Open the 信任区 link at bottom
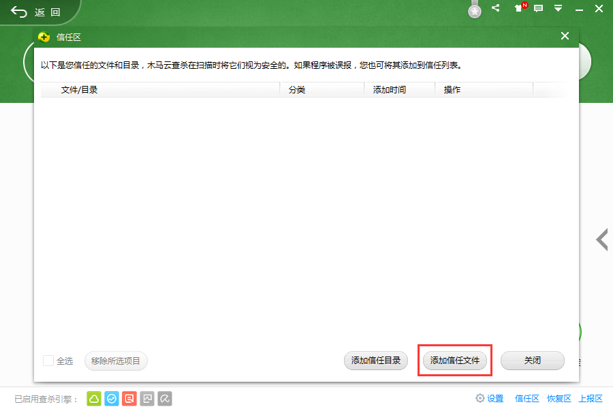The image size is (613, 409). [527, 398]
